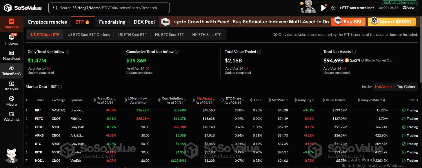Viewport: 422px width, 168px height.
Task: Click the info icon next to EST
Action: [60, 87]
